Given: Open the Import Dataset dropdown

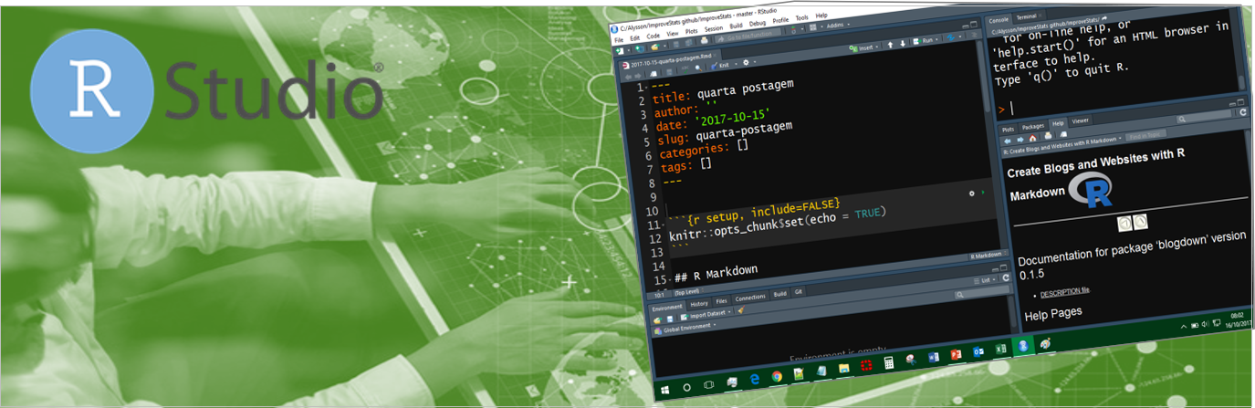Looking at the screenshot, I should [706, 314].
